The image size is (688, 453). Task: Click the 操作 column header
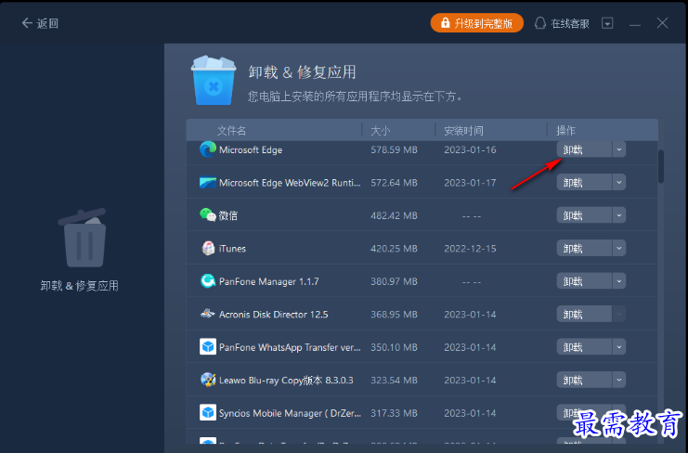[x=565, y=131]
